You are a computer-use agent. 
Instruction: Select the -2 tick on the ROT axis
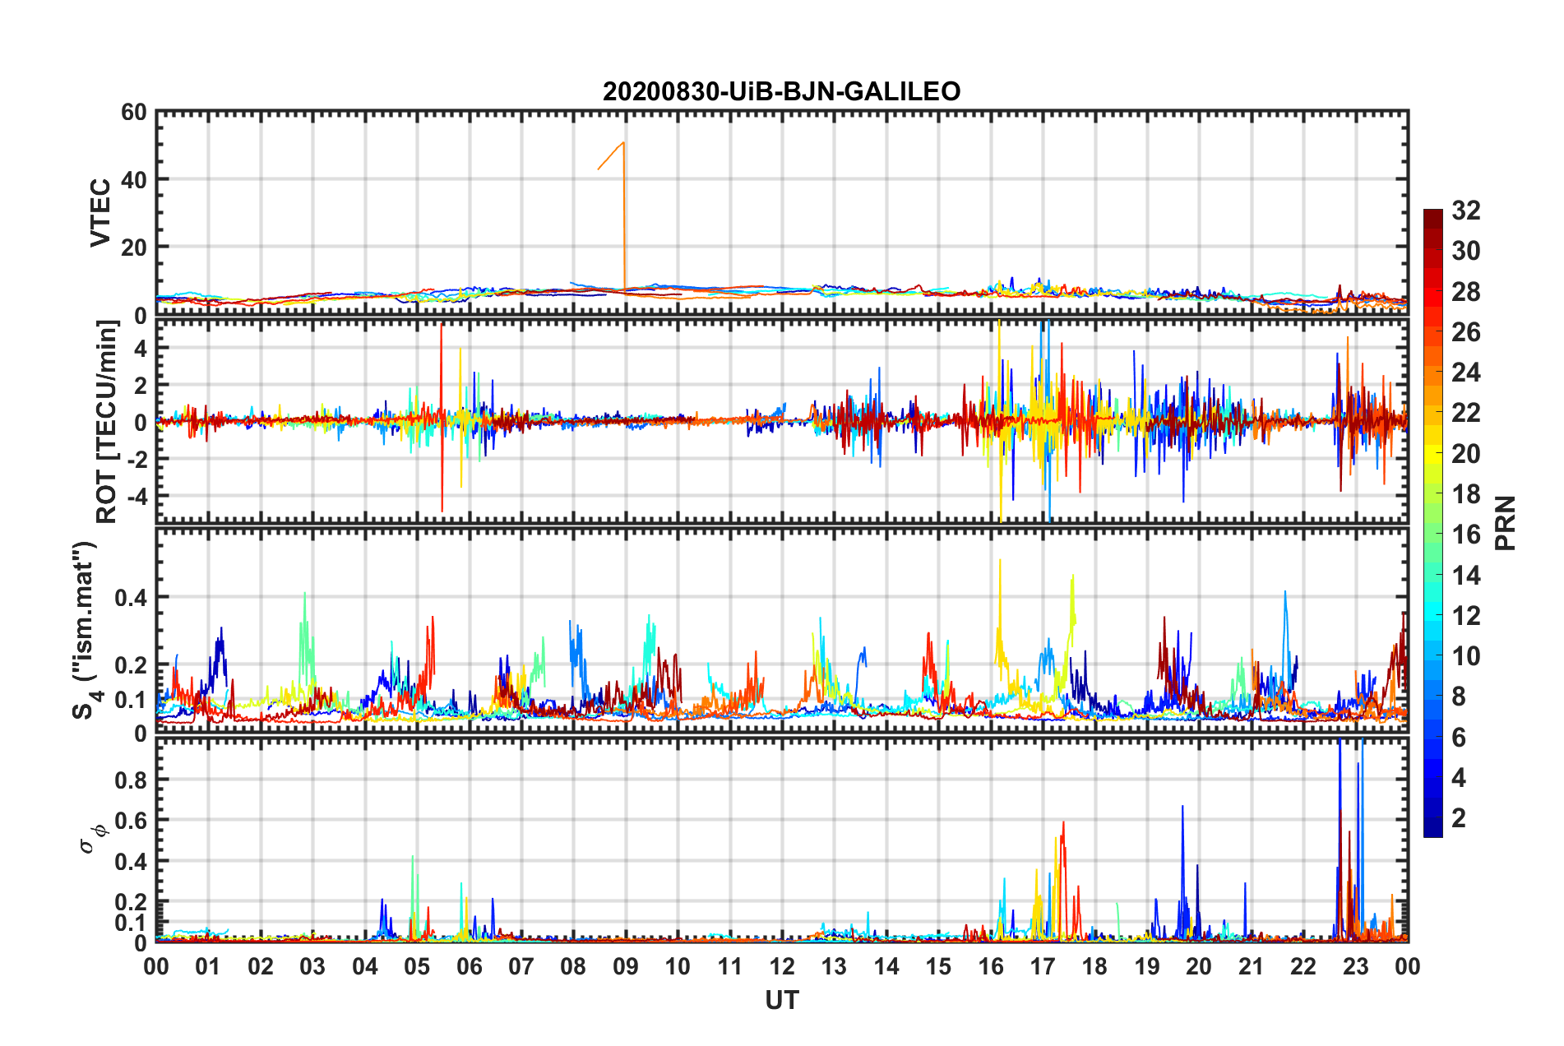point(137,459)
